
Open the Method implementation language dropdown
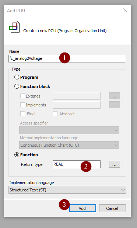[x=69, y=145]
